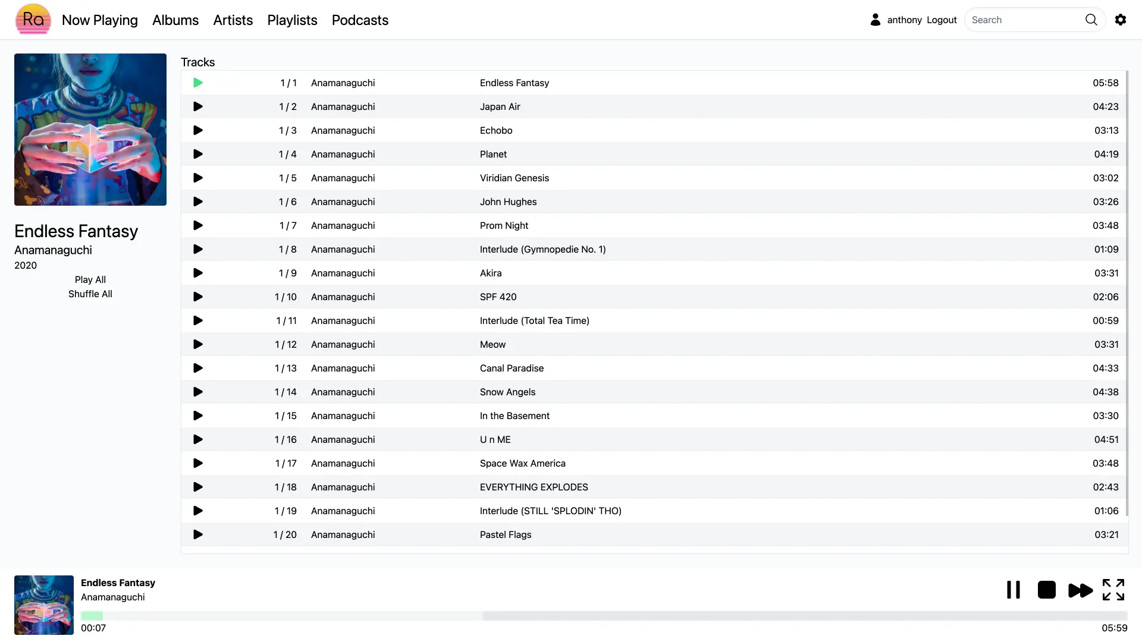Screen dimensions: 1142x642
Task: Open the Podcasts page
Action: pyautogui.click(x=360, y=20)
